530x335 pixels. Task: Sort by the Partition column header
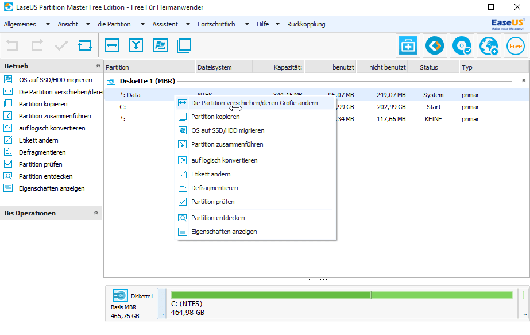[x=150, y=67]
